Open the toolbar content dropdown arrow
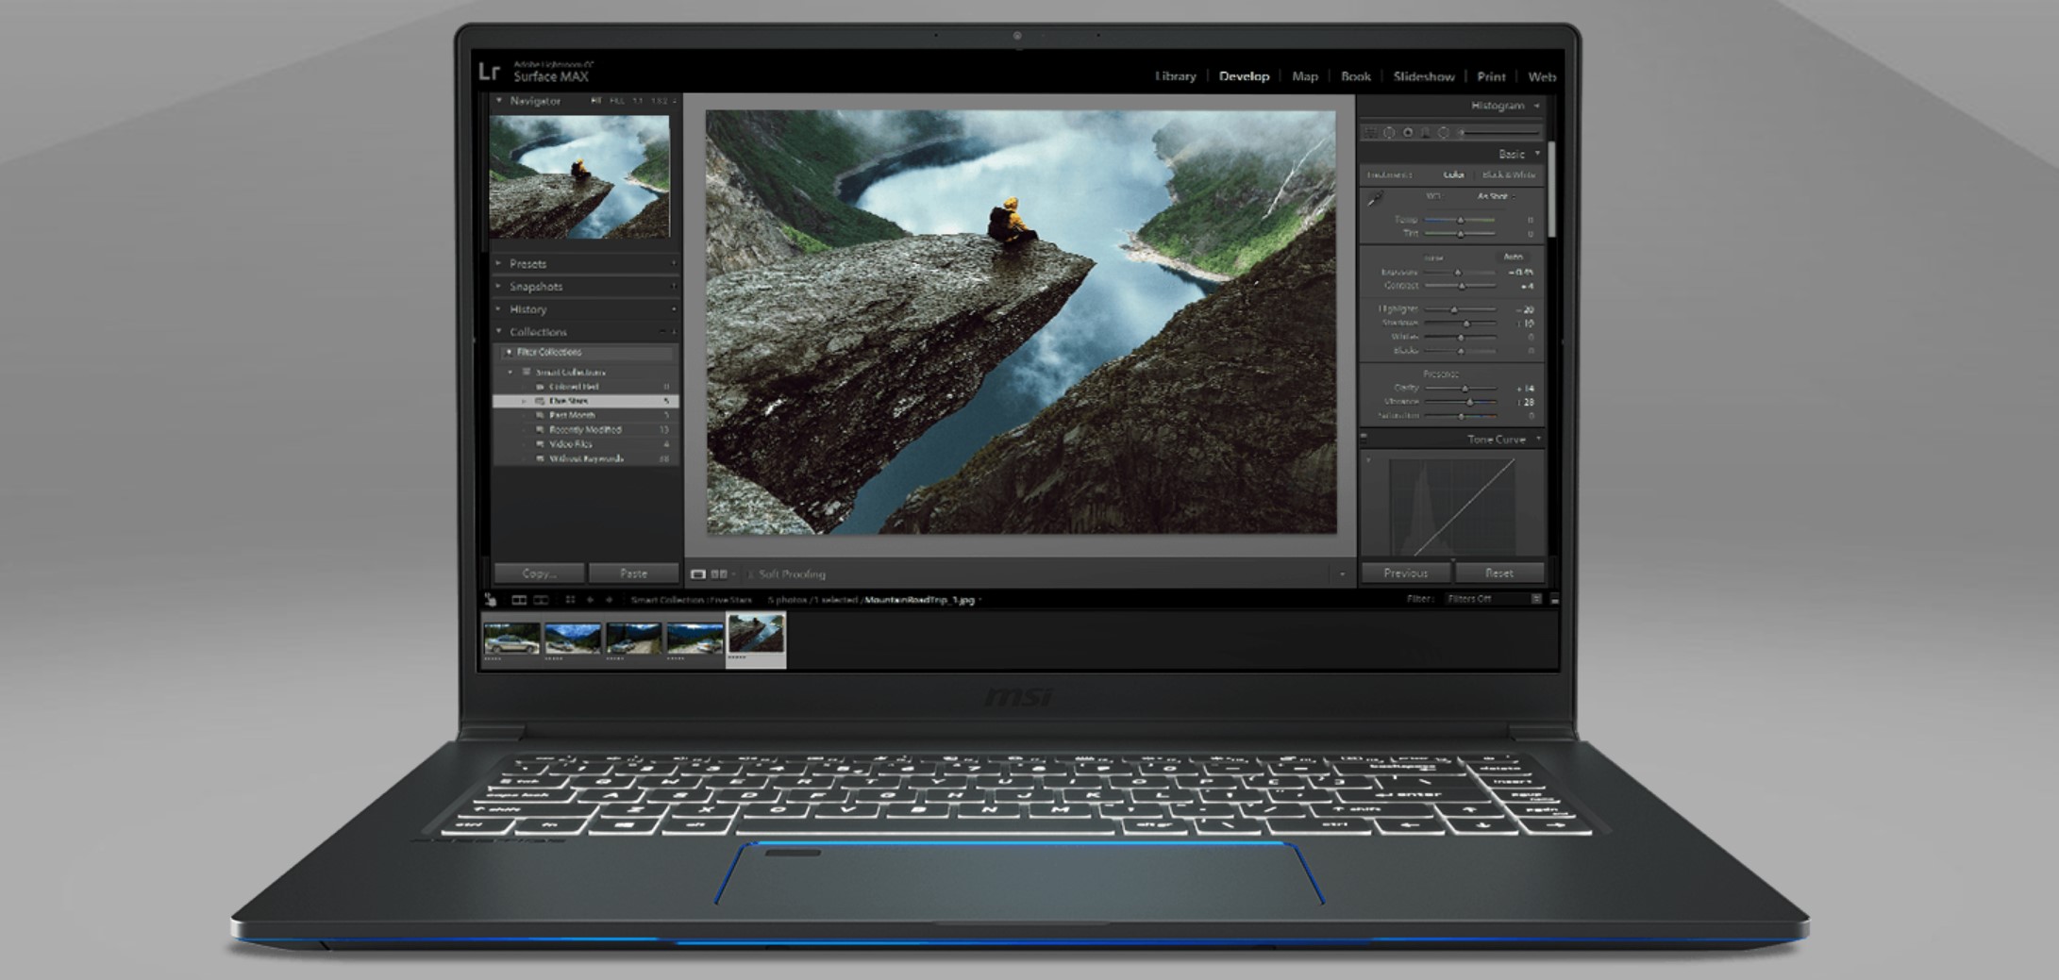2059x980 pixels. click(1343, 574)
